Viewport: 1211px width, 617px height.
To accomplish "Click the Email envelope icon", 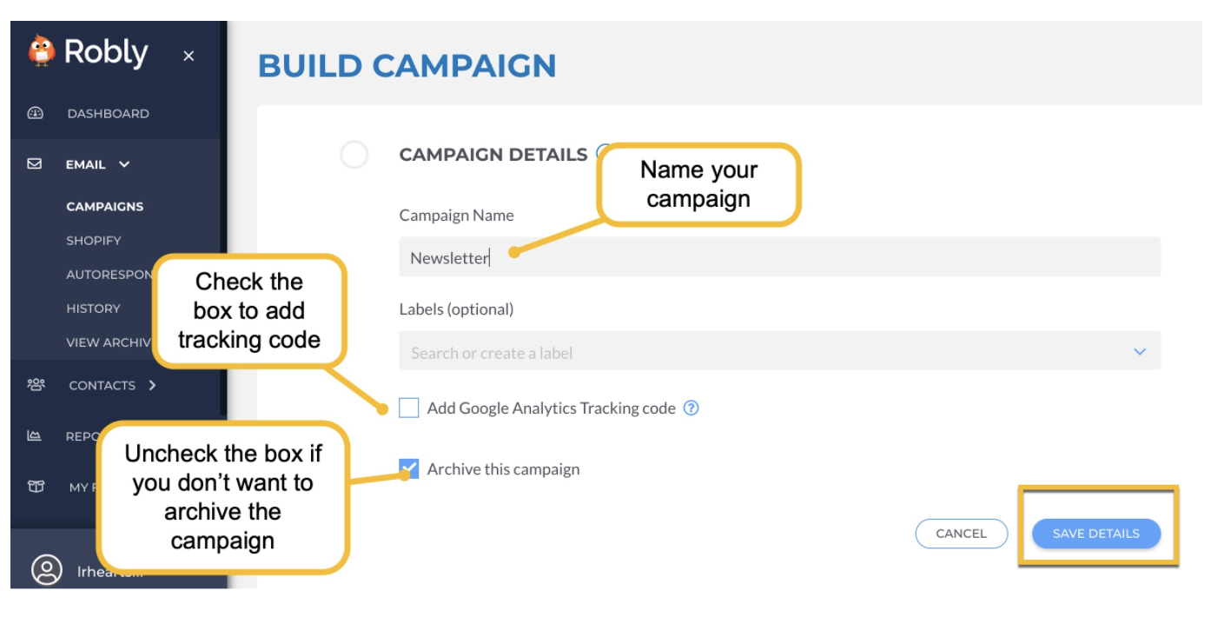I will (x=35, y=163).
